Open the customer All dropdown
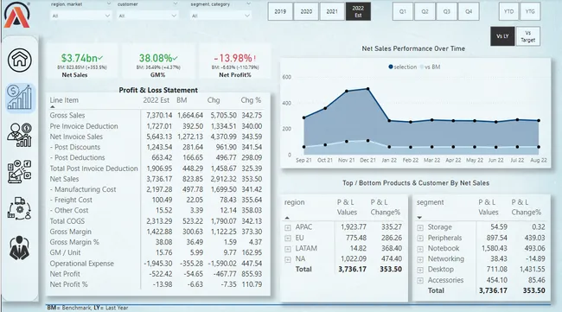 pyautogui.click(x=148, y=16)
